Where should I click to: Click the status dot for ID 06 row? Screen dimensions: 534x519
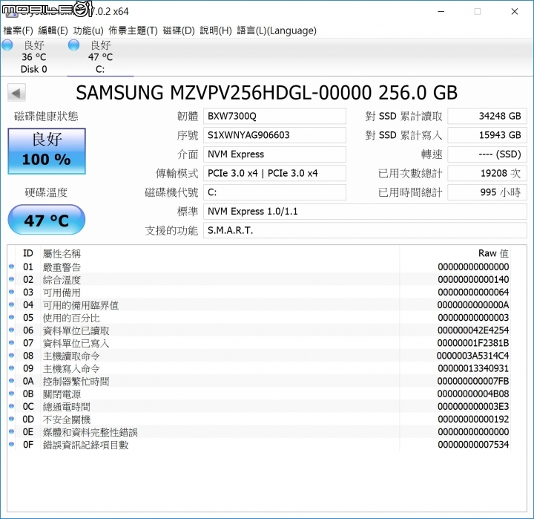tap(11, 330)
